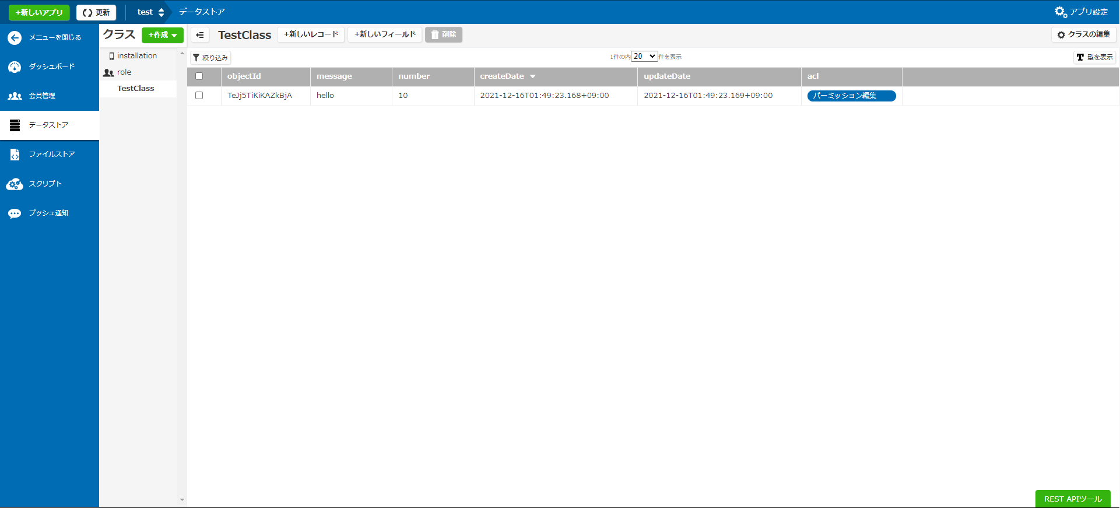
Task: Open the REST APIツール button
Action: tap(1073, 499)
